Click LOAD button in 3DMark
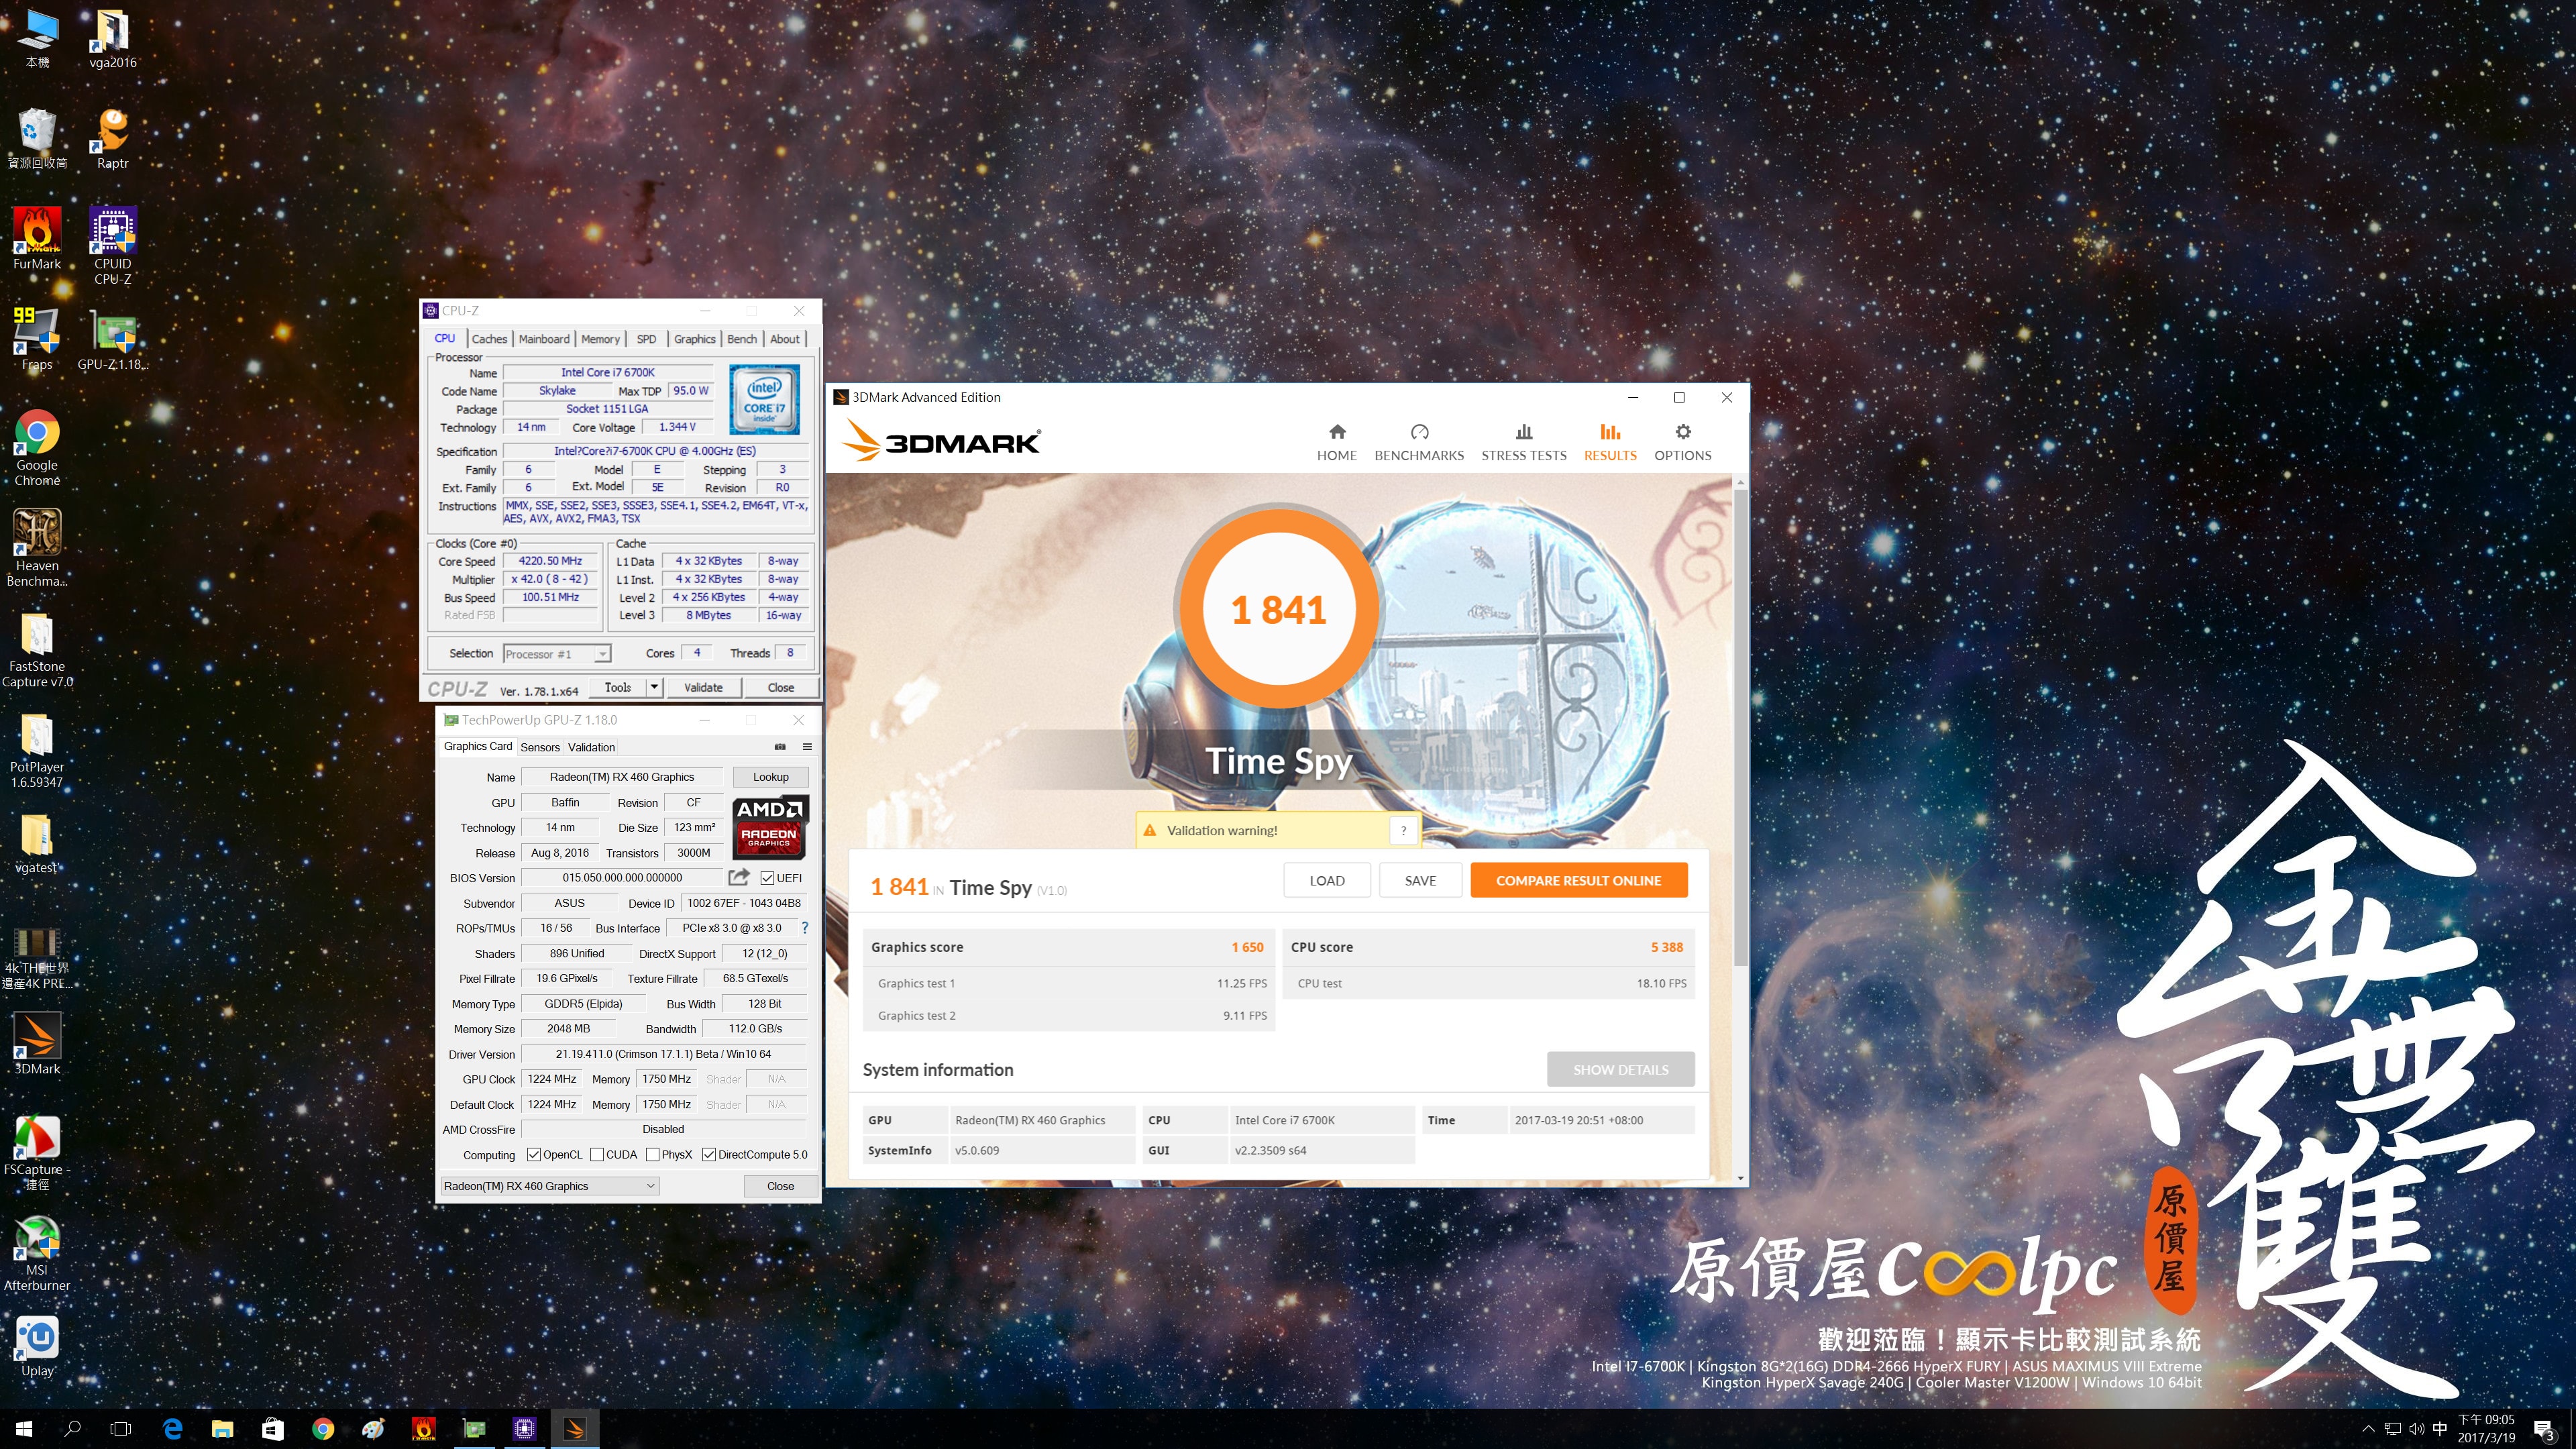The height and width of the screenshot is (1449, 2576). tap(1327, 880)
